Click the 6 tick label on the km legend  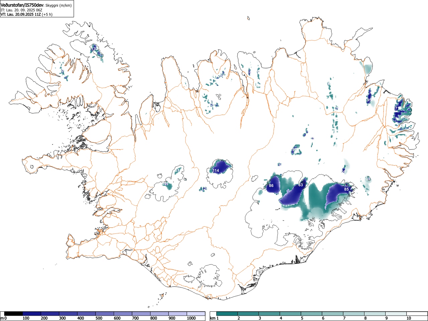click(323, 318)
